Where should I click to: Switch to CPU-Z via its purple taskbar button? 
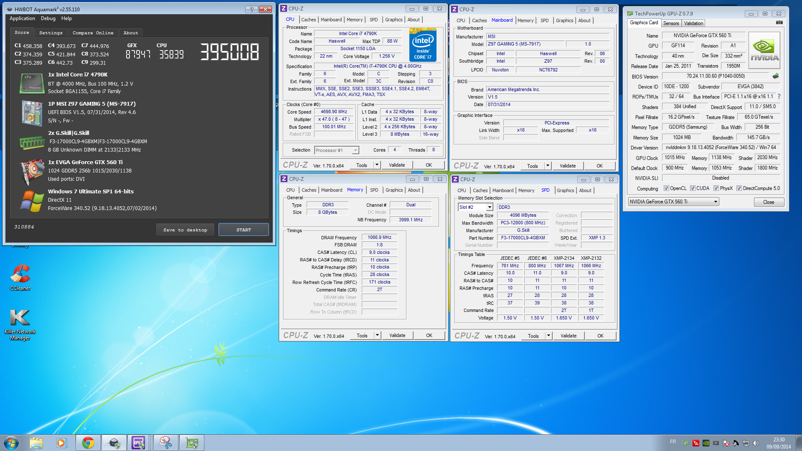pos(139,443)
